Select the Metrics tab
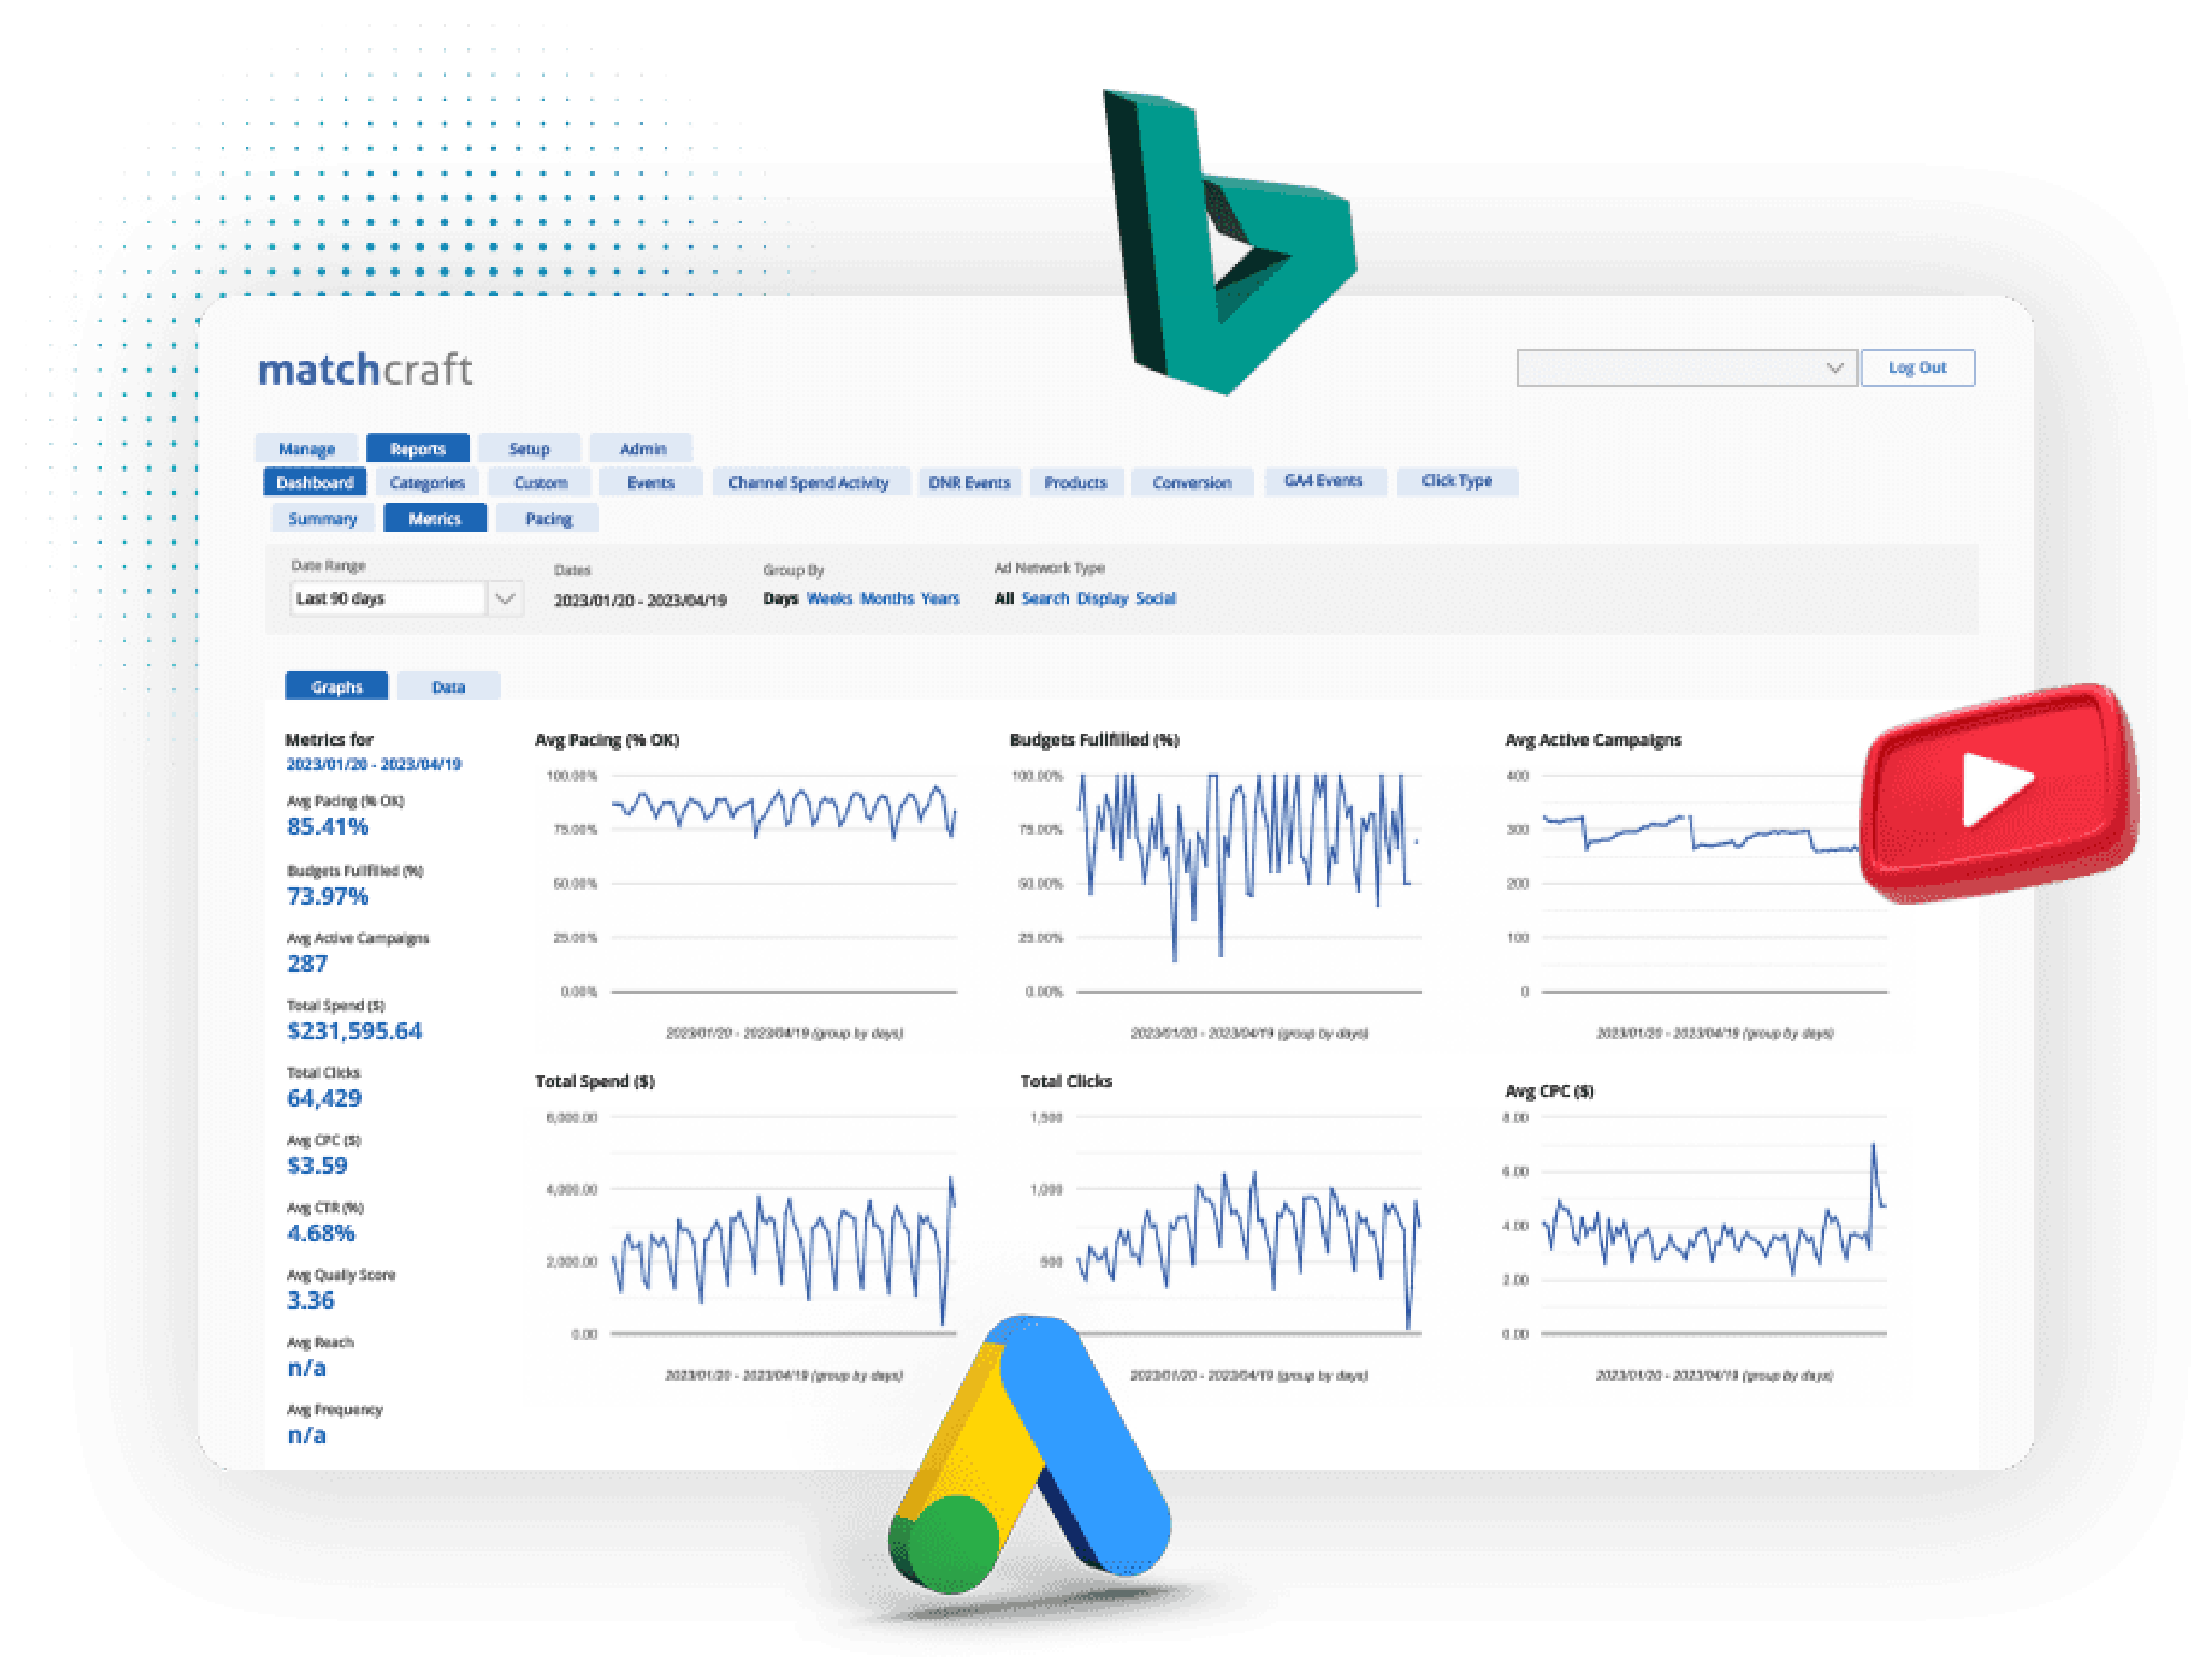The height and width of the screenshot is (1665, 2212). [435, 518]
